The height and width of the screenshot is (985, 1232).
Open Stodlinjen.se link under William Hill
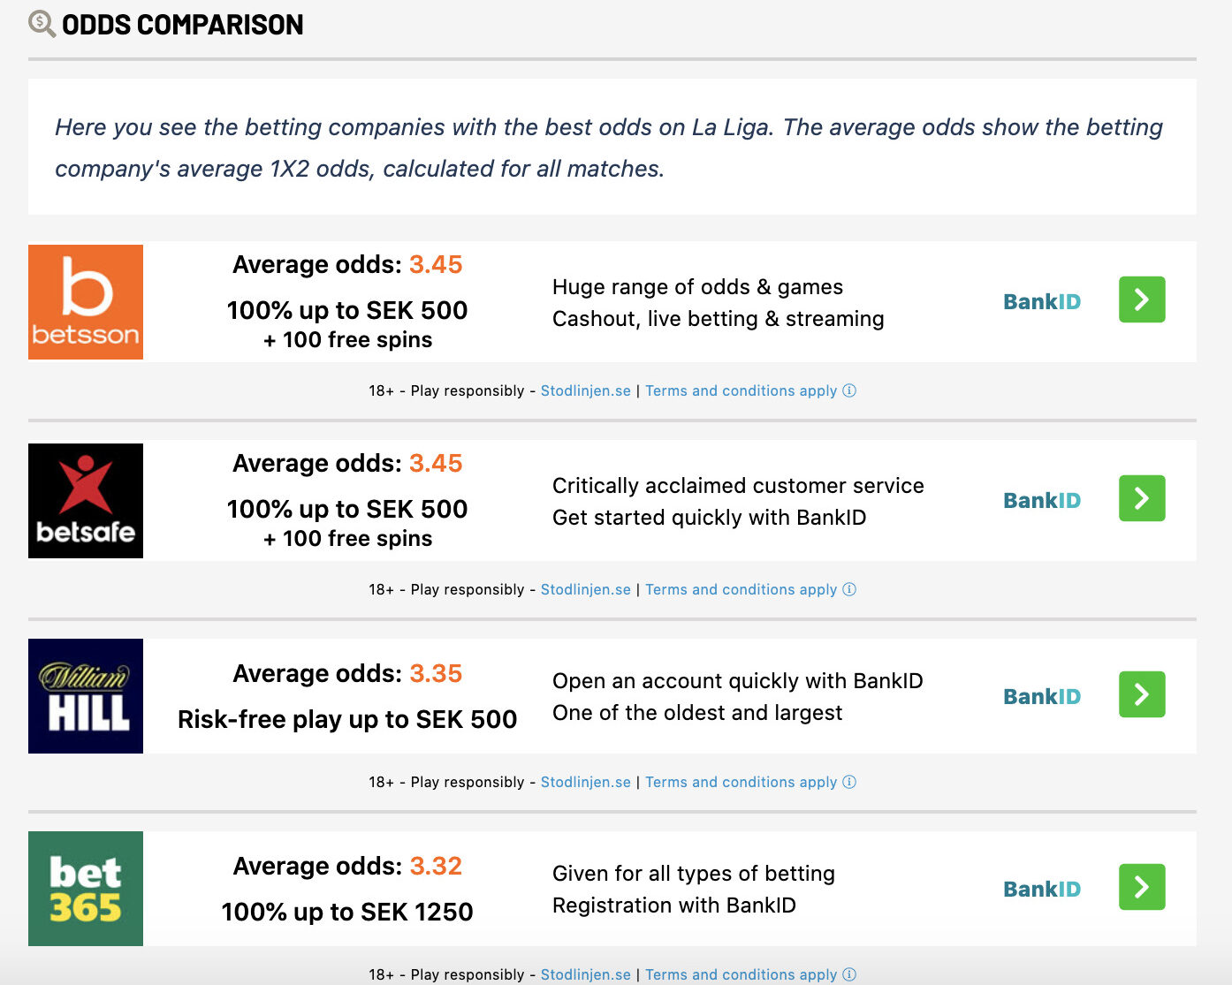586,782
